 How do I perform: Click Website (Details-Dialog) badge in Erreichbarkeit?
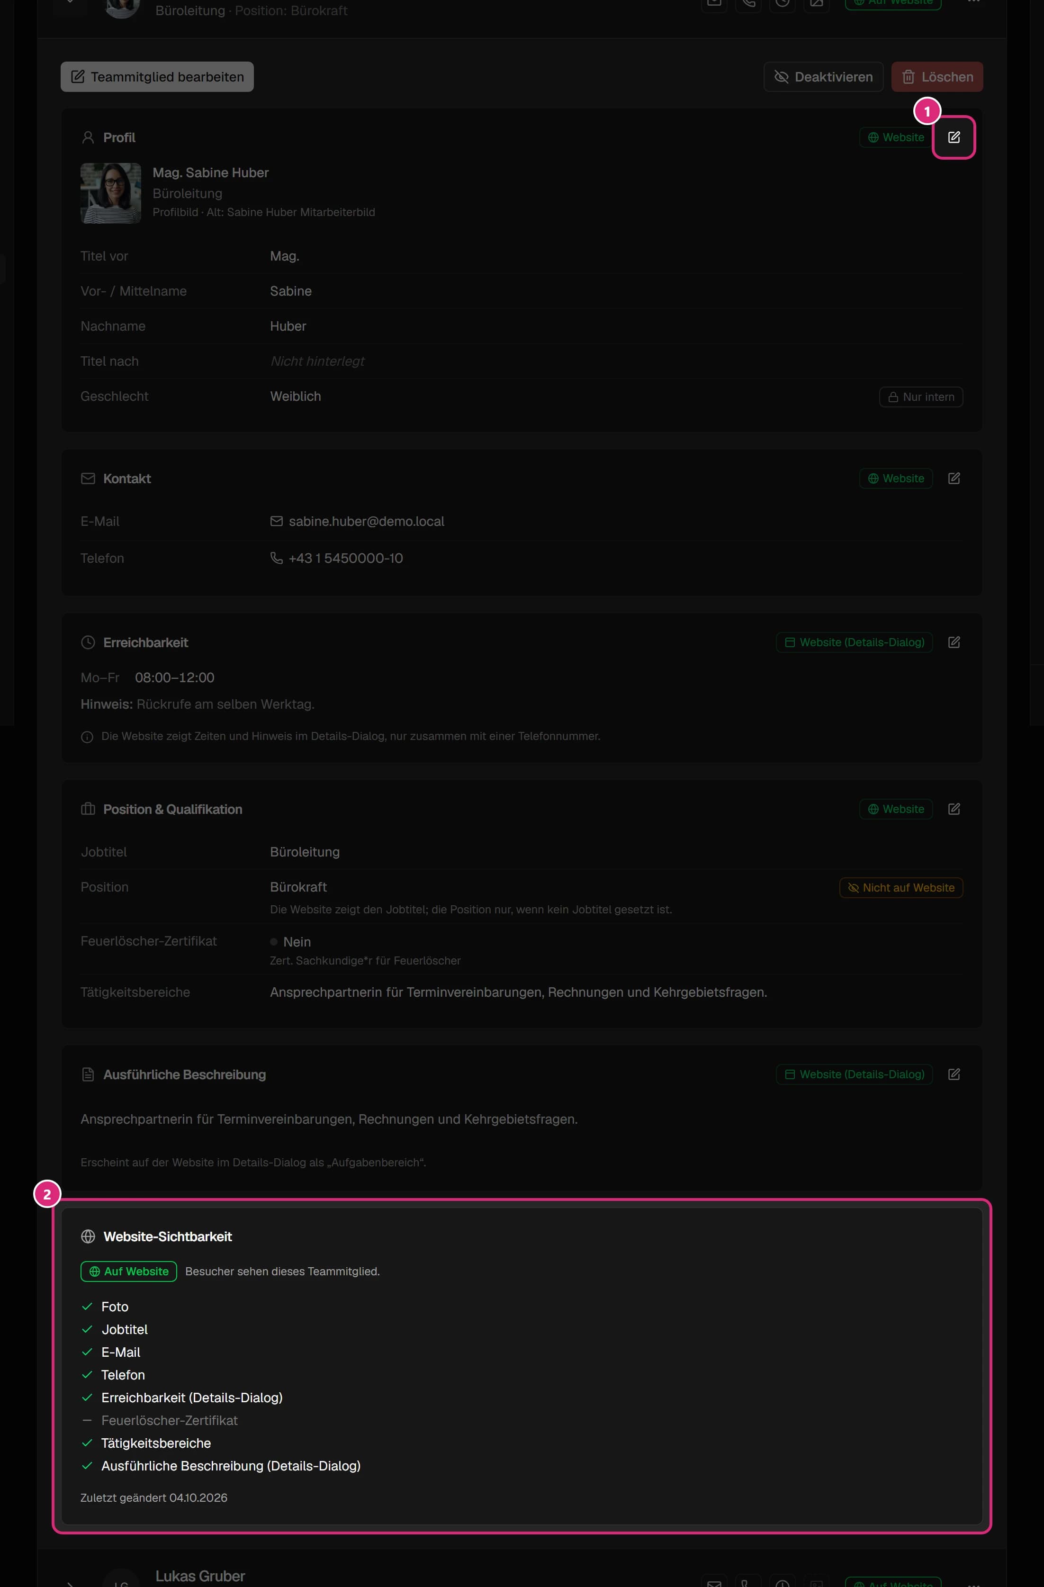(x=854, y=642)
